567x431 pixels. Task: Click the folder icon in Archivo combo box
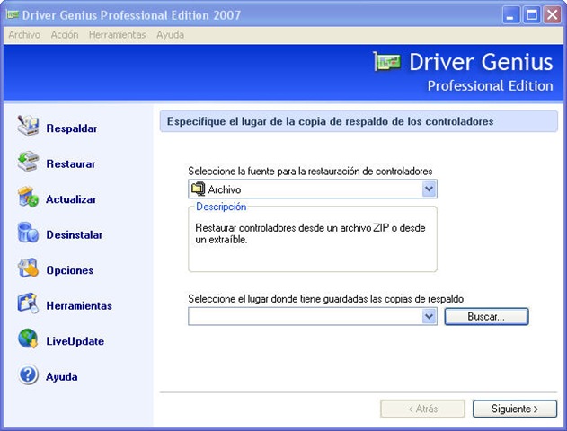click(198, 189)
